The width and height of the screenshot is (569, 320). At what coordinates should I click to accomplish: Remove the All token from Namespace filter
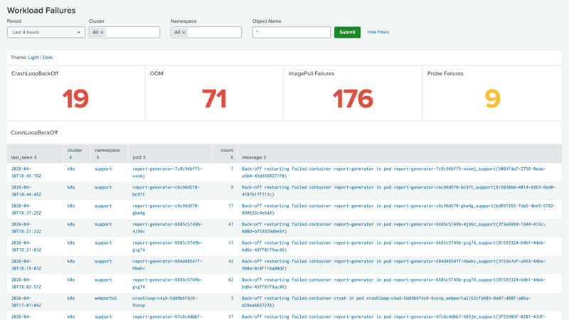click(184, 33)
